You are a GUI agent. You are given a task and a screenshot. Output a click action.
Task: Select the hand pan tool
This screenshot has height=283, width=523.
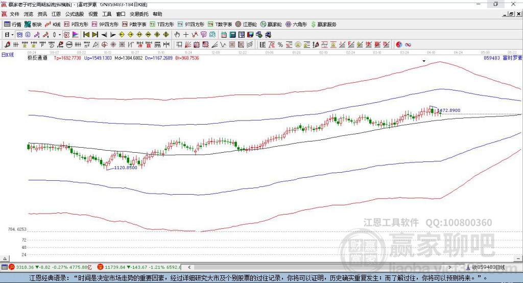pos(177,35)
